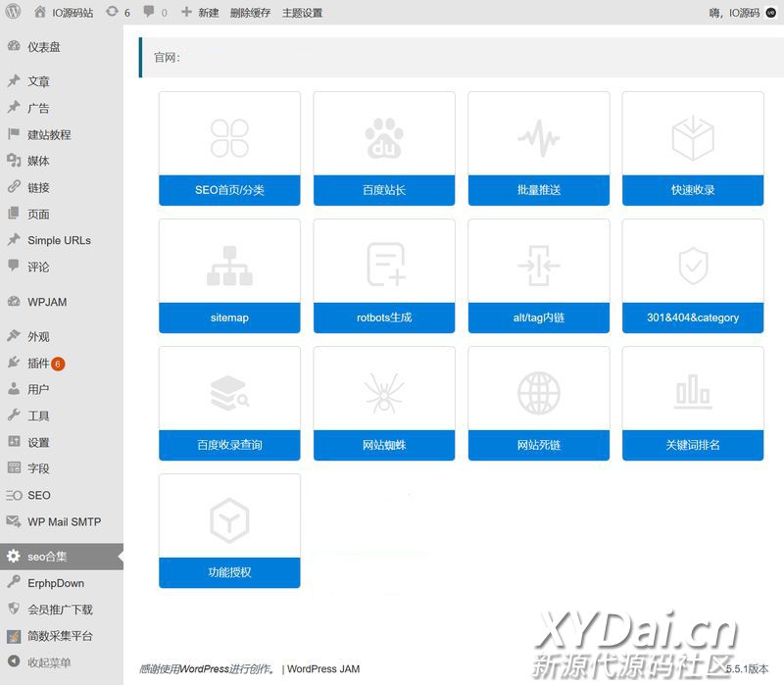Screen dimensions: 784x685
Task: Click the 功能授权 blue button
Action: (229, 572)
